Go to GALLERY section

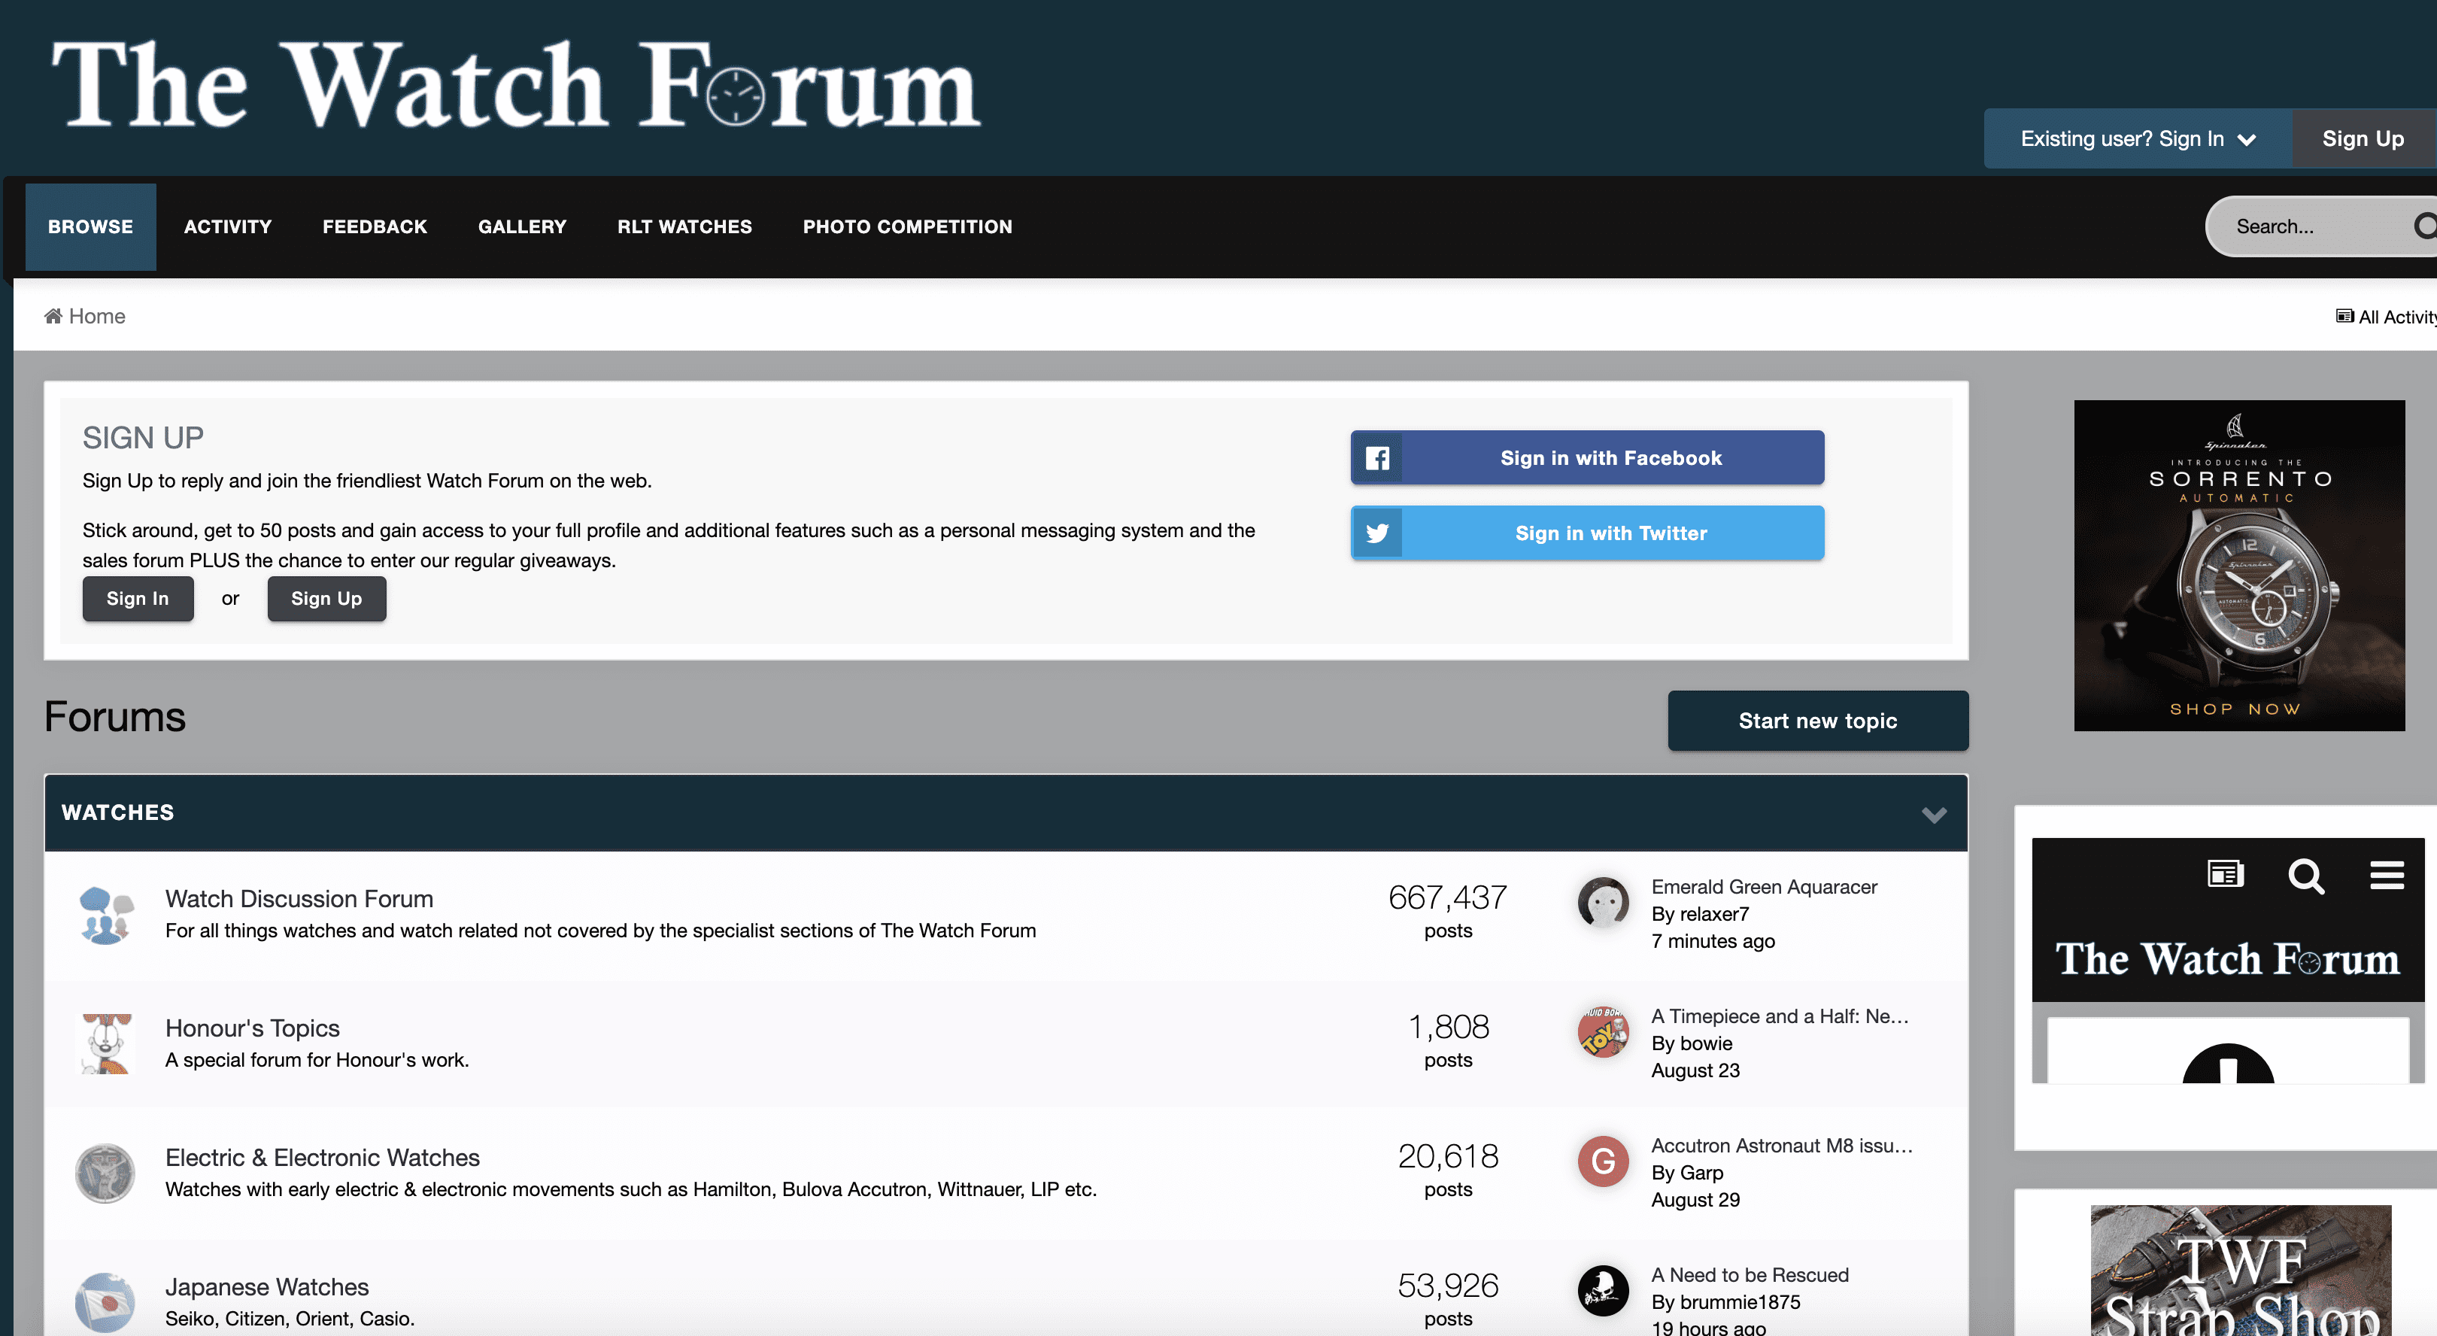[x=522, y=227]
